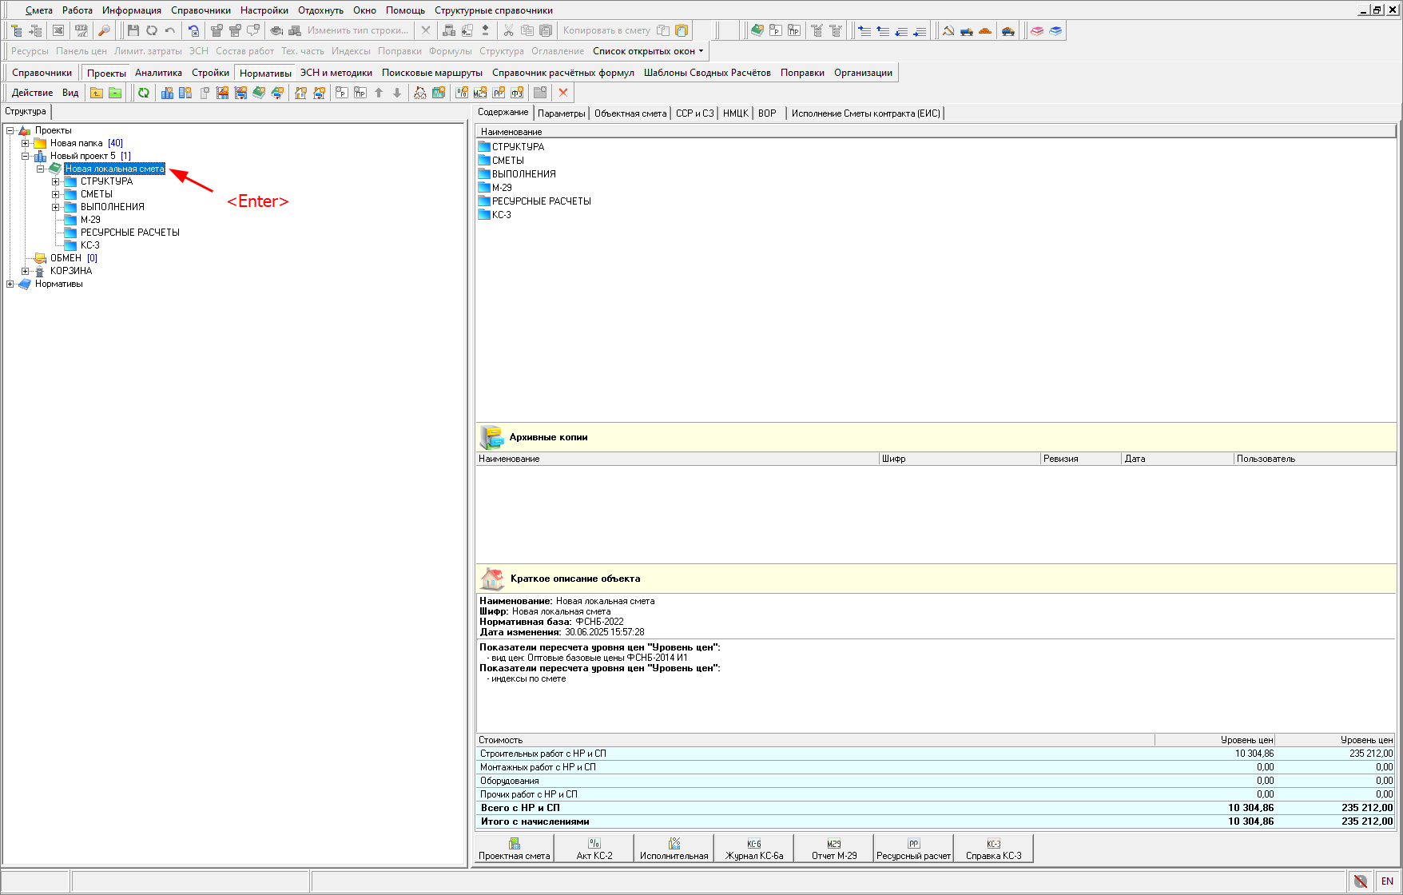The height and width of the screenshot is (895, 1403).
Task: Click the pink stacked books icon
Action: (x=1037, y=30)
